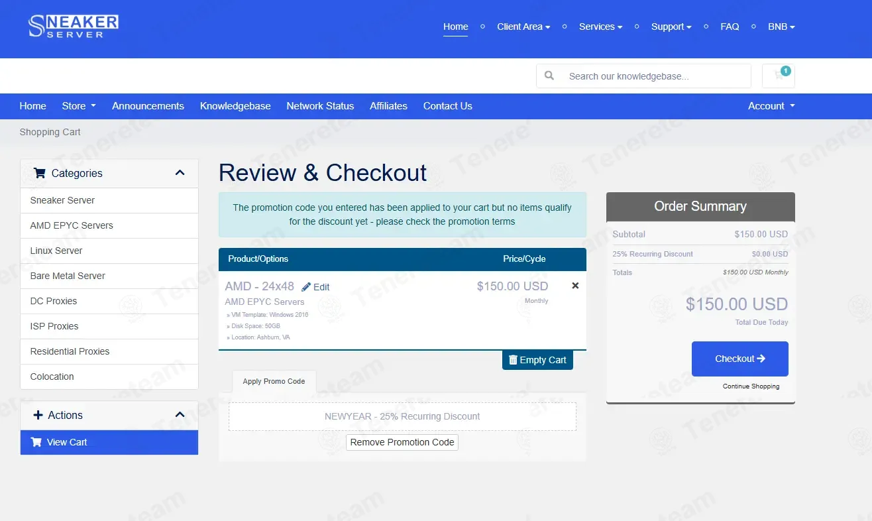Expand the Services dropdown in header
This screenshot has height=521, width=872.
(600, 27)
